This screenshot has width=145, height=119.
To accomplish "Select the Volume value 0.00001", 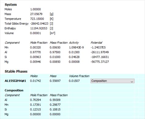I will tap(35, 33).
